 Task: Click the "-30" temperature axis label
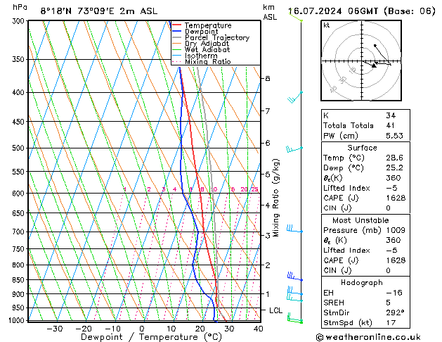point(54,329)
